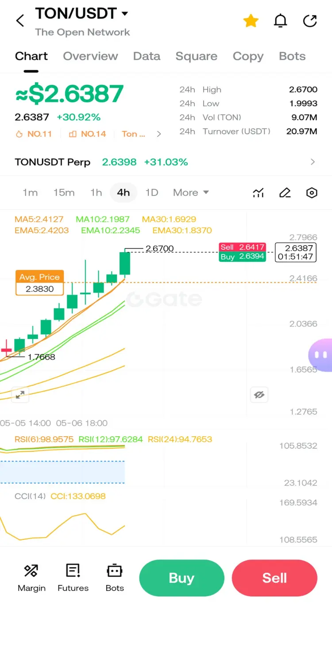This screenshot has width=332, height=650.
Task: Open the drawing pencil tool
Action: click(285, 193)
